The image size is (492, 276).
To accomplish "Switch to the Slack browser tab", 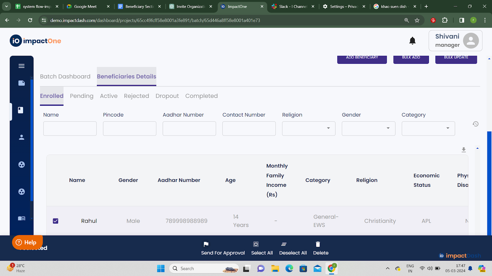I will pos(293,6).
